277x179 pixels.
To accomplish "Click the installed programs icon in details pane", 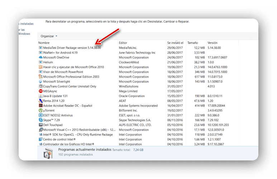I will (x=48, y=153).
